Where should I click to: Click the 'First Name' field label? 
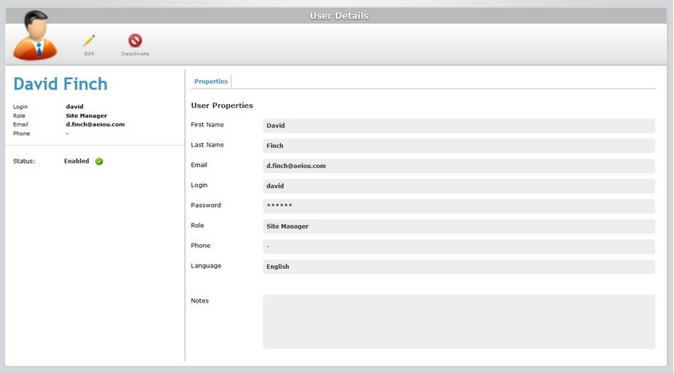click(x=208, y=125)
